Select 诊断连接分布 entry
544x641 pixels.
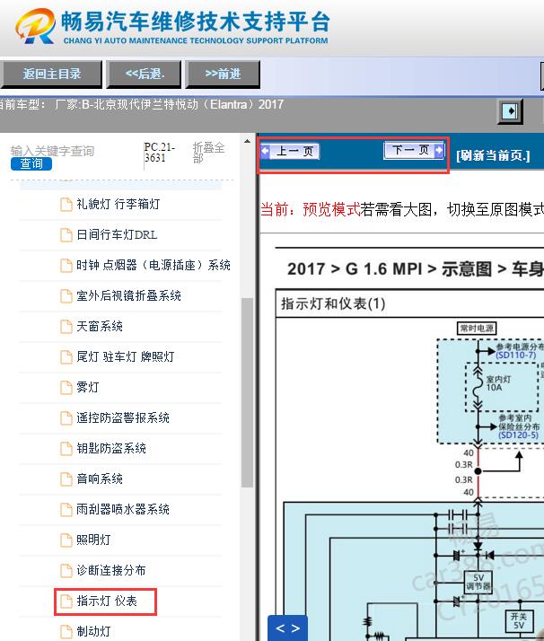pos(110,570)
